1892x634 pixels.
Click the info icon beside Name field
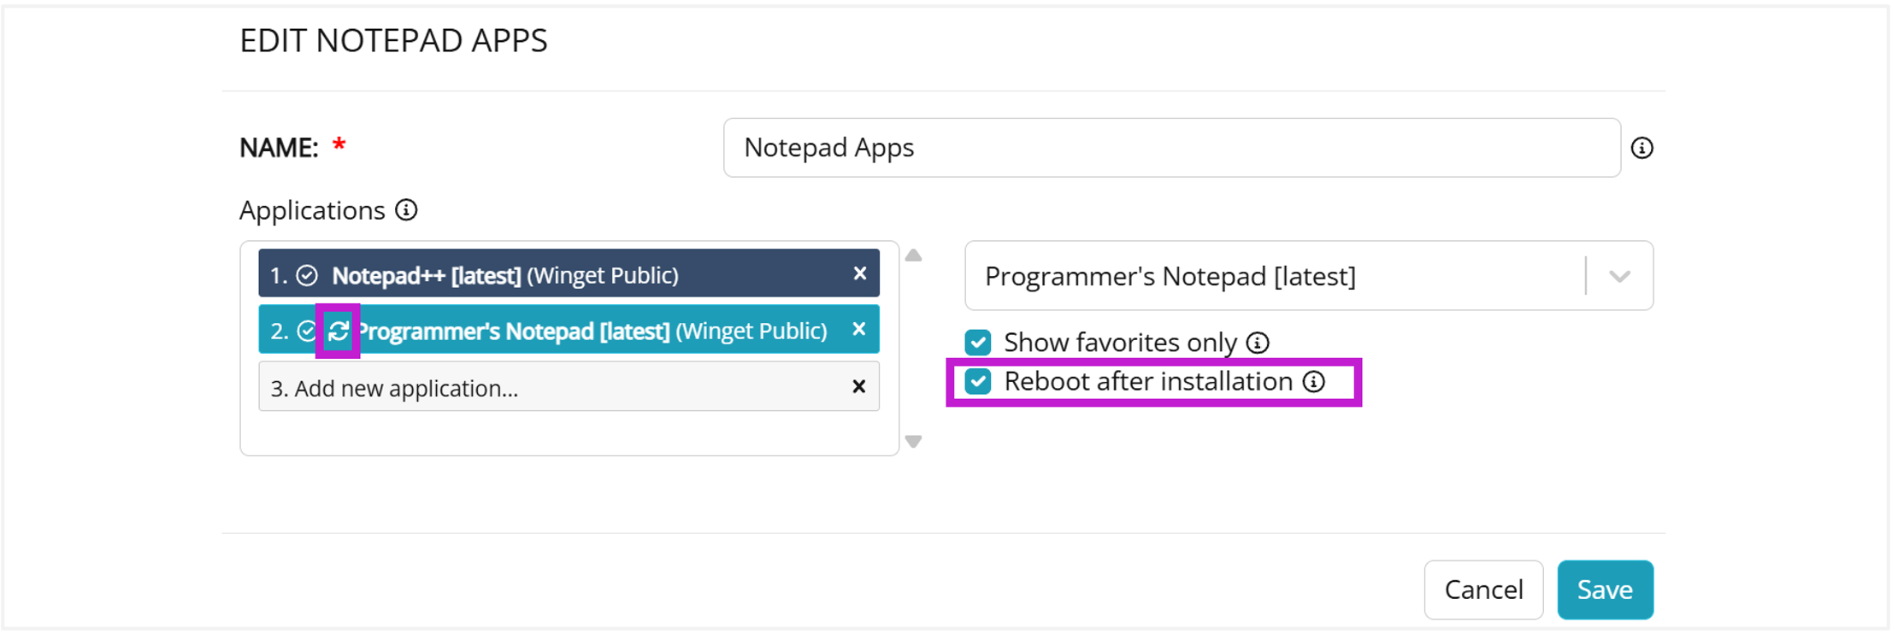point(1642,148)
